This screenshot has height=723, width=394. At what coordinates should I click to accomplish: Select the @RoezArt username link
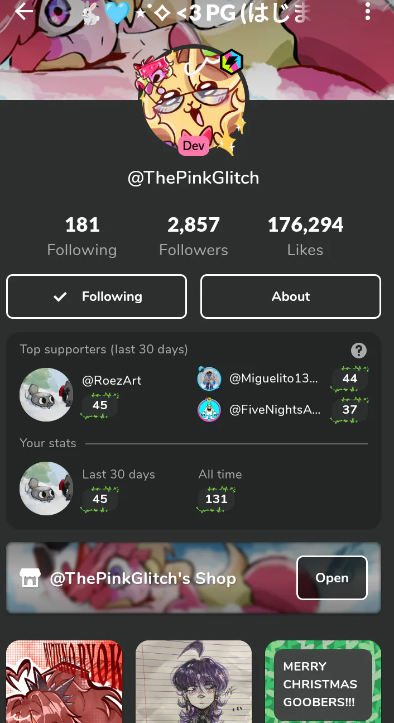pyautogui.click(x=112, y=381)
